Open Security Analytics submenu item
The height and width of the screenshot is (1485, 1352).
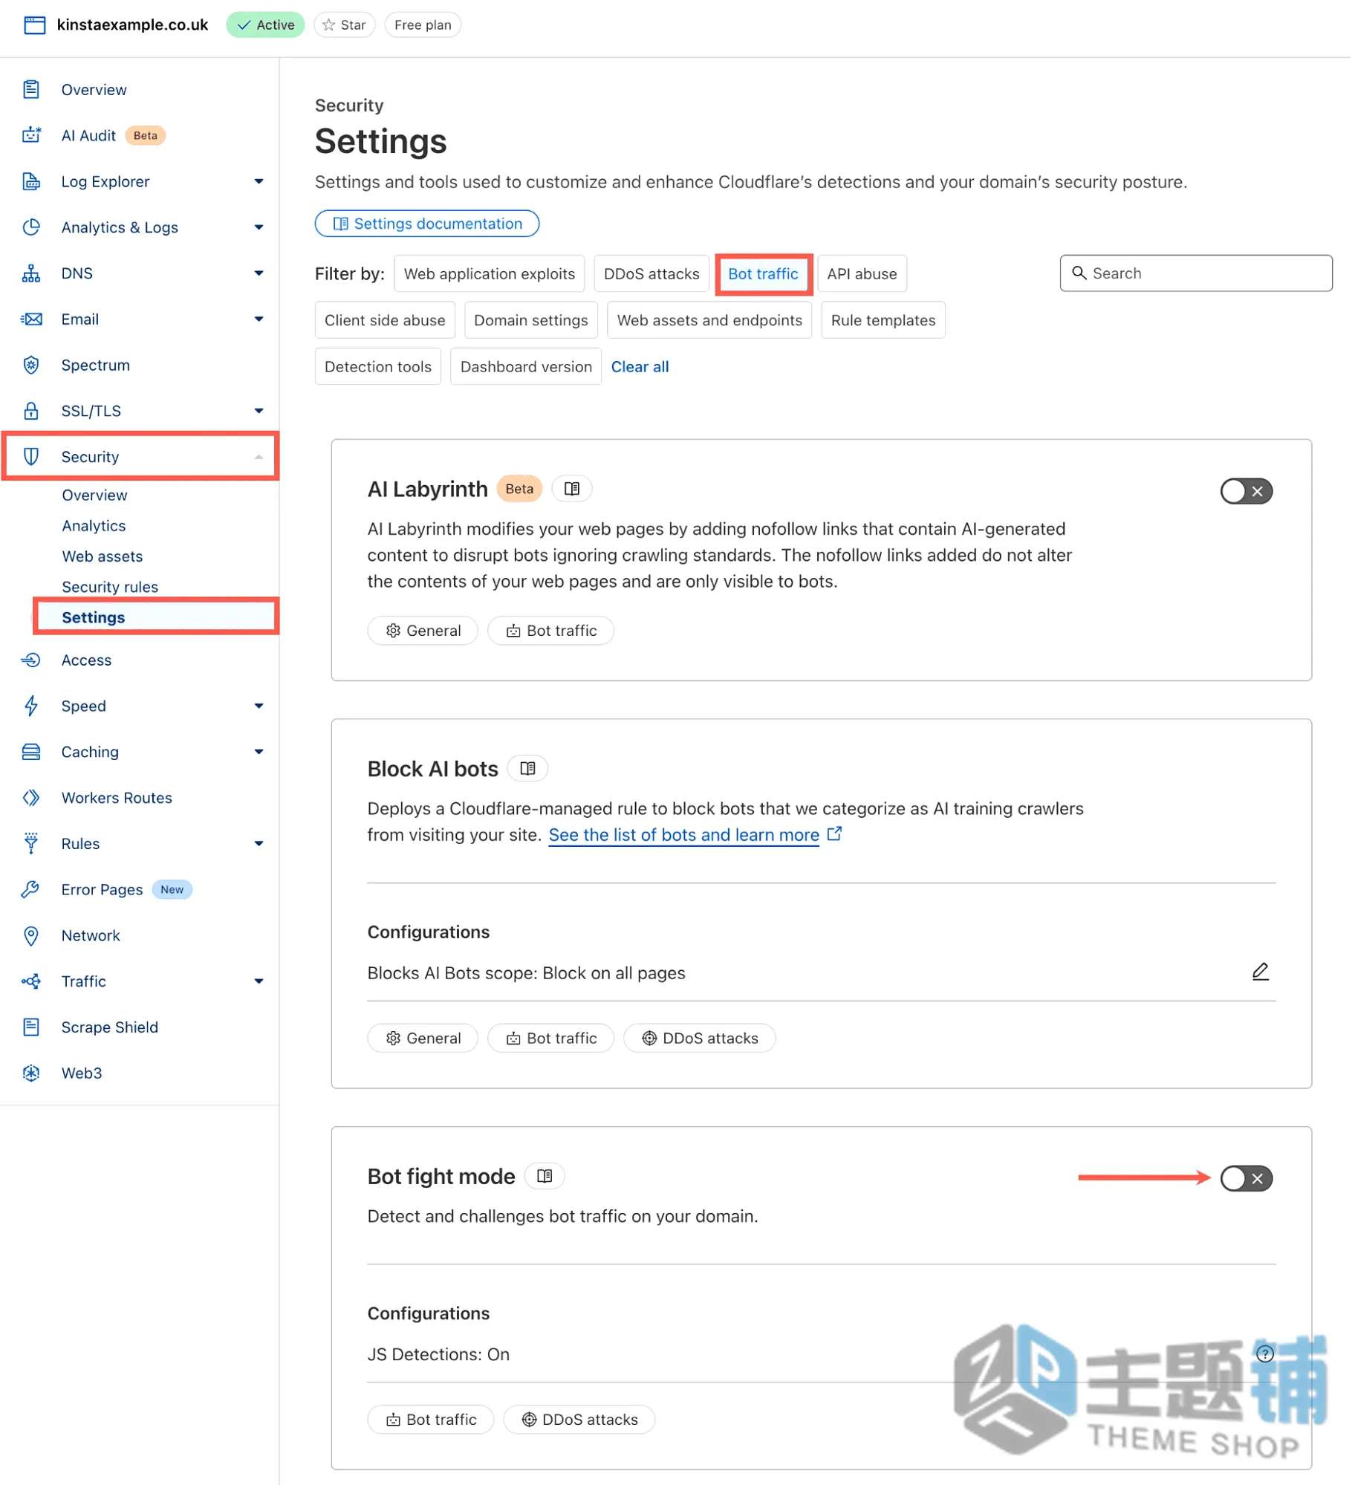94,526
